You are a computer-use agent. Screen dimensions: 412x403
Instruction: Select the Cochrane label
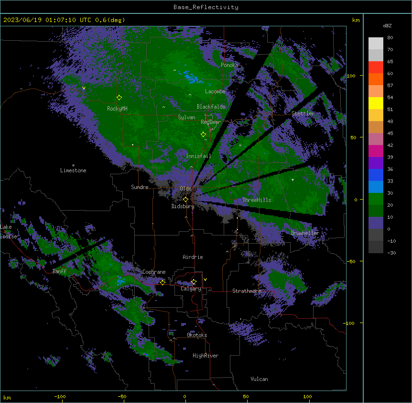coord(154,272)
